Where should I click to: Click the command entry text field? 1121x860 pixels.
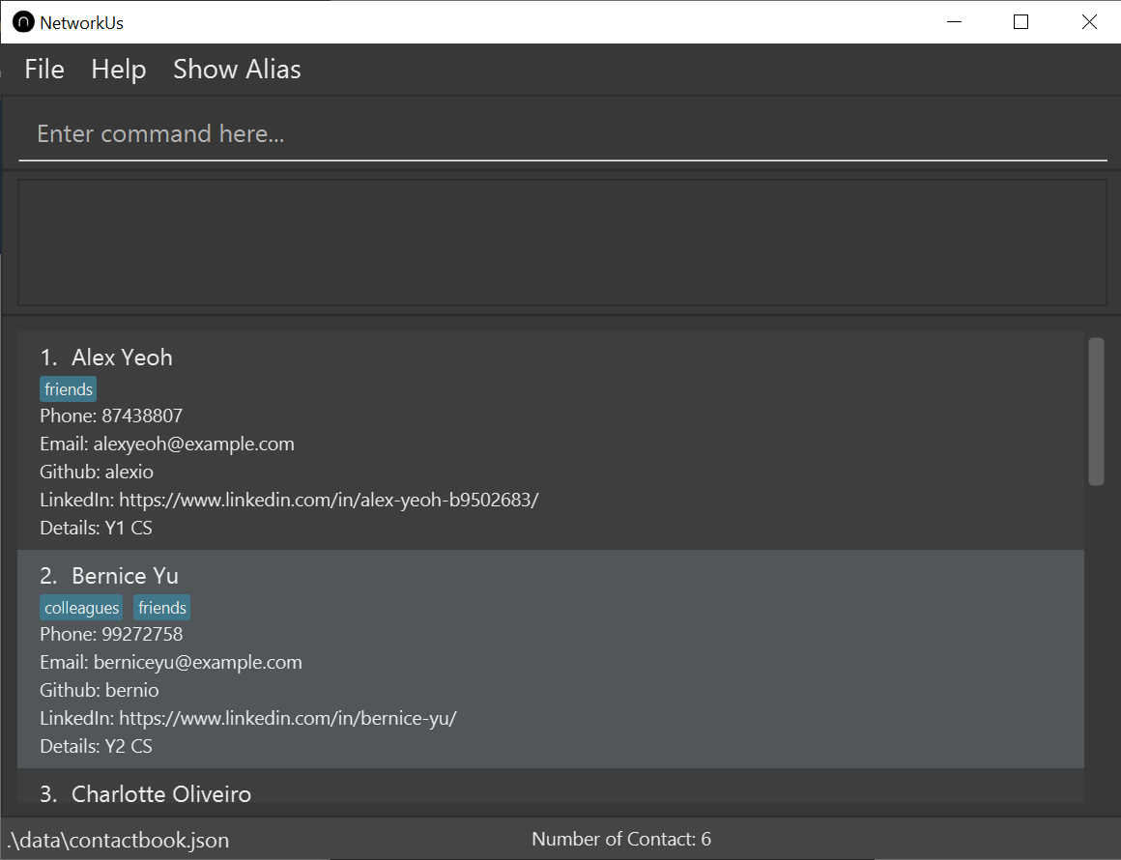(560, 133)
